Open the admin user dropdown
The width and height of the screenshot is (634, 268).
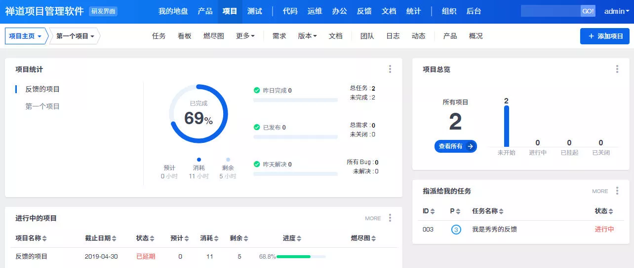click(x=617, y=11)
